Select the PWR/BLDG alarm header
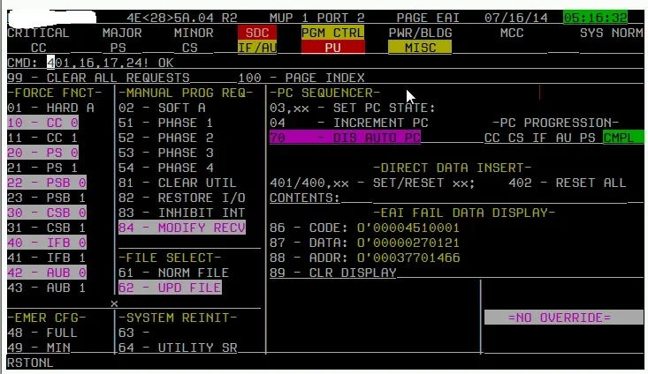648x374 pixels. [x=420, y=33]
